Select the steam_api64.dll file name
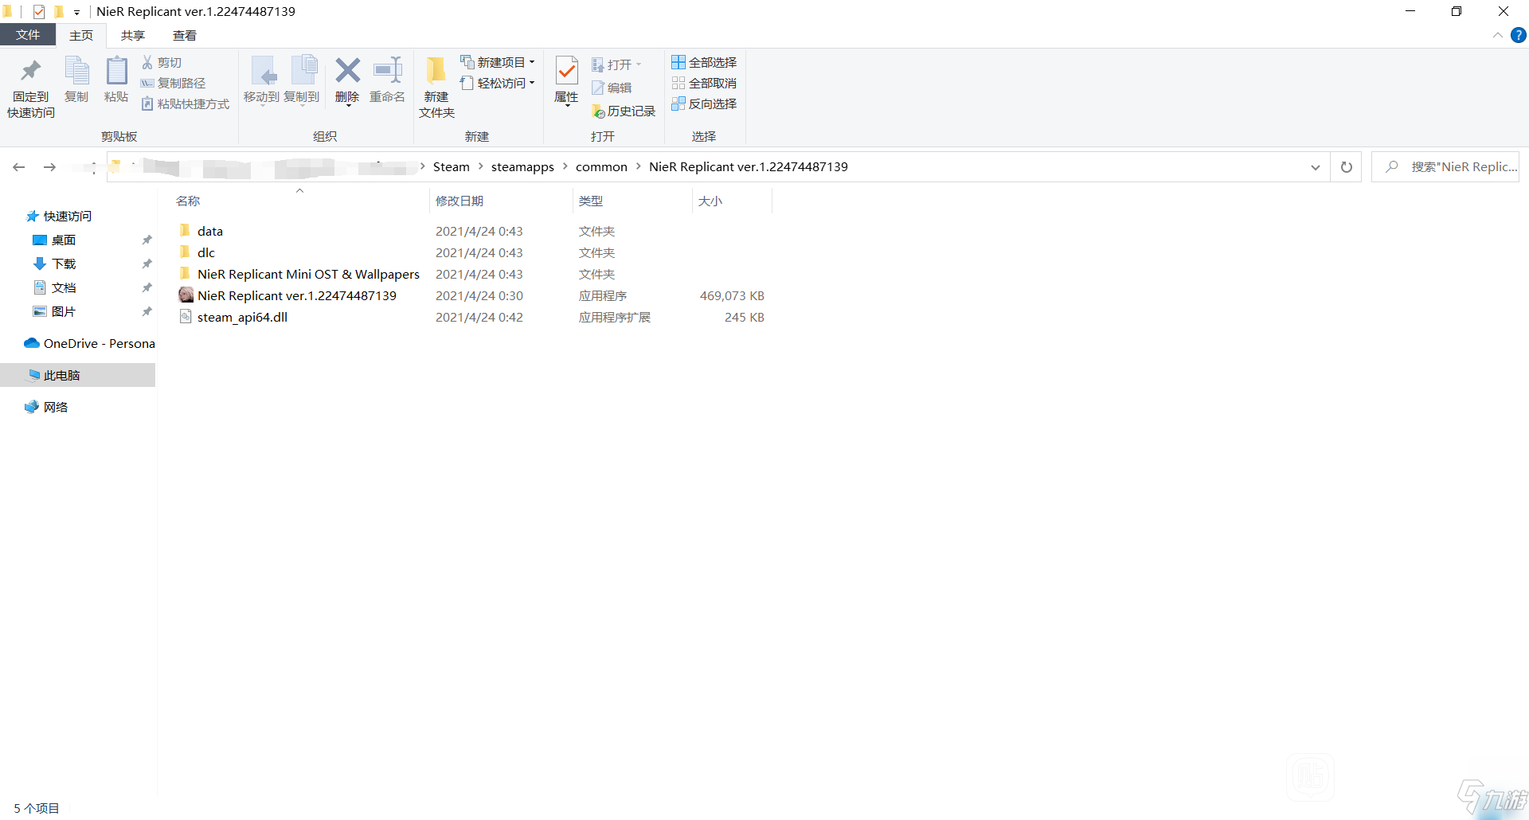This screenshot has height=820, width=1529. click(242, 317)
